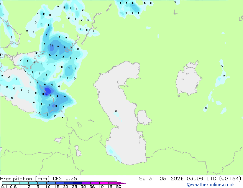Select the 0.5–1 mm legend color box
Screen dimensions: 243x188
click(15, 183)
